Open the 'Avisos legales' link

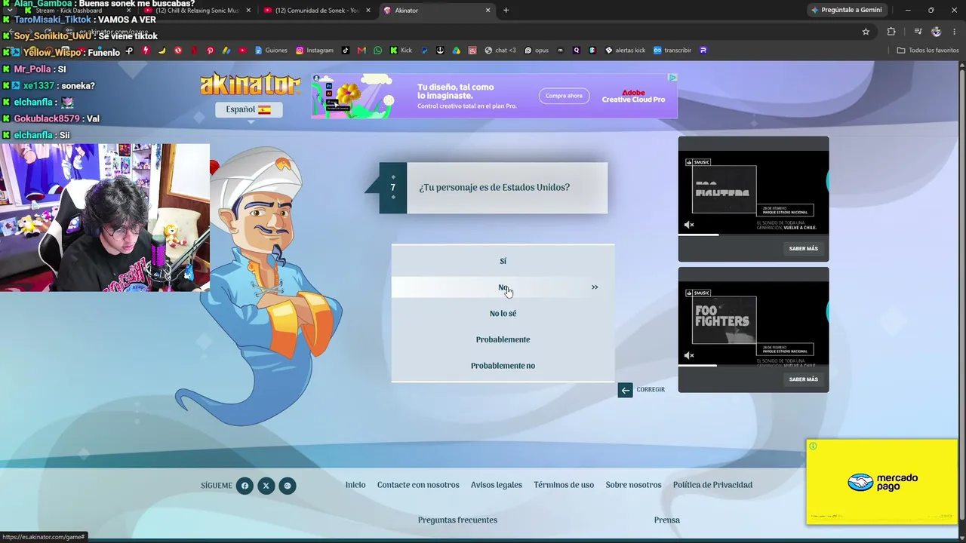coord(497,485)
